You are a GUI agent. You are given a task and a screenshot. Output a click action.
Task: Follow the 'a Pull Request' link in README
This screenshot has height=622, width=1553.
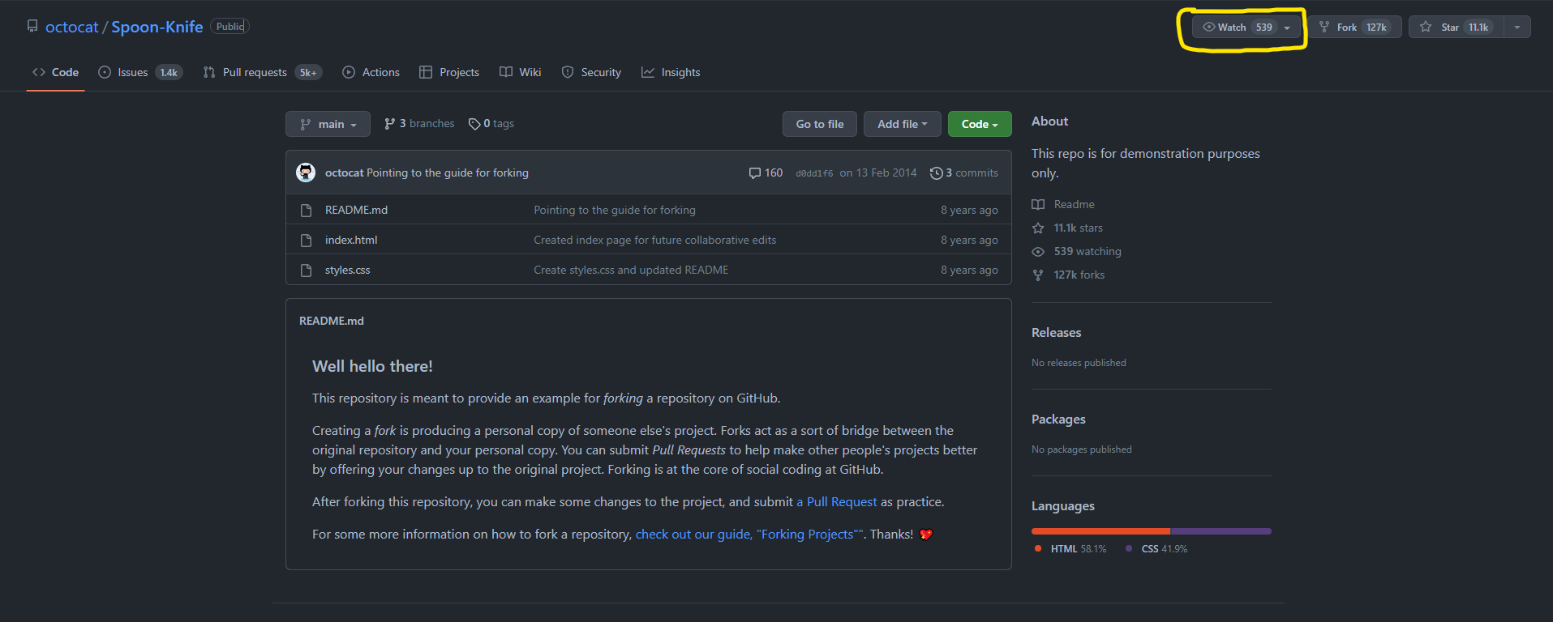[837, 501]
